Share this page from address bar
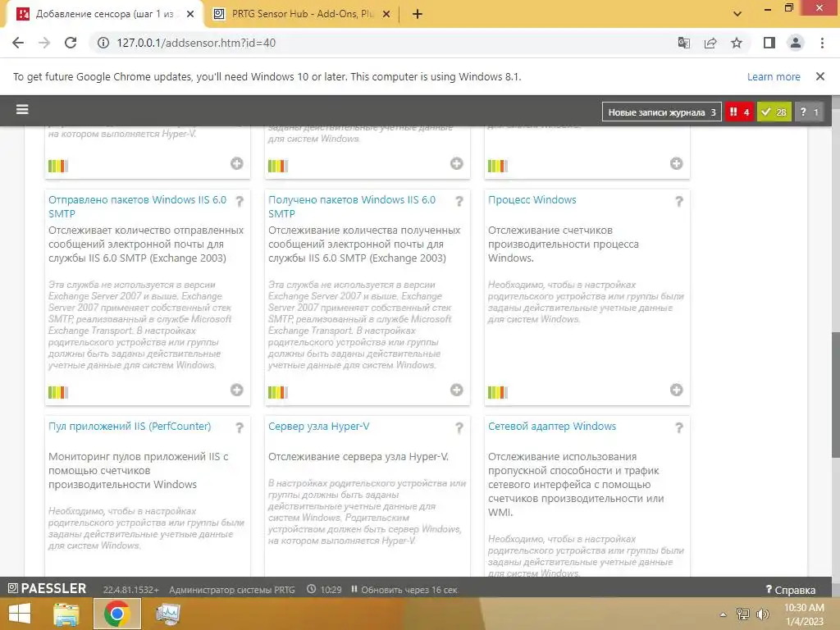This screenshot has width=840, height=630. pos(710,43)
